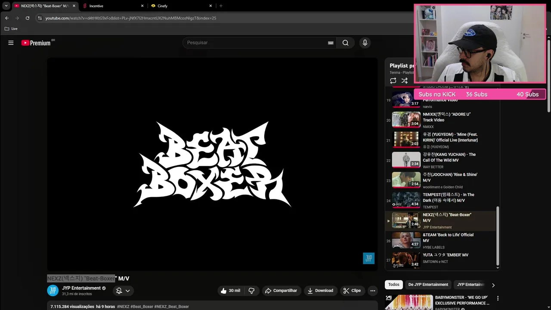The width and height of the screenshot is (551, 310).
Task: Open more actions three-dot menu
Action: coord(373,291)
